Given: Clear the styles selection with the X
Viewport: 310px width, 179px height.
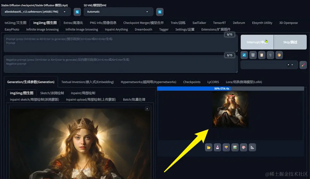Looking at the screenshot, I should 288,65.
